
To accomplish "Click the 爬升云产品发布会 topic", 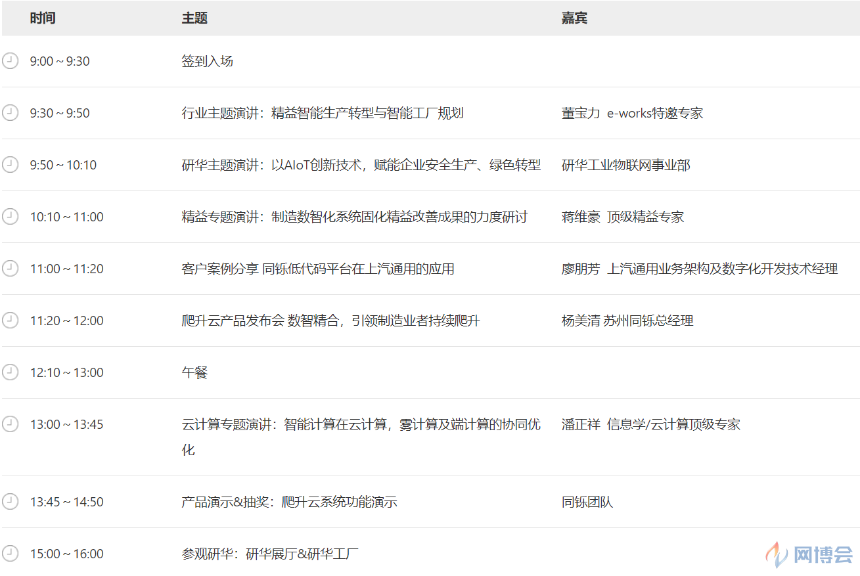I will tap(331, 321).
